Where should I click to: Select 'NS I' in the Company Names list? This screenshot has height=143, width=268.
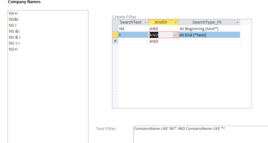tap(13, 25)
